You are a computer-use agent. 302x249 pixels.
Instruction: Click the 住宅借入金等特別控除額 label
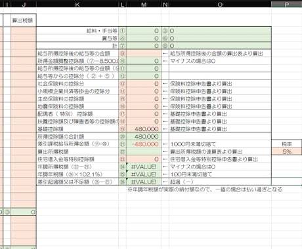[66, 159]
